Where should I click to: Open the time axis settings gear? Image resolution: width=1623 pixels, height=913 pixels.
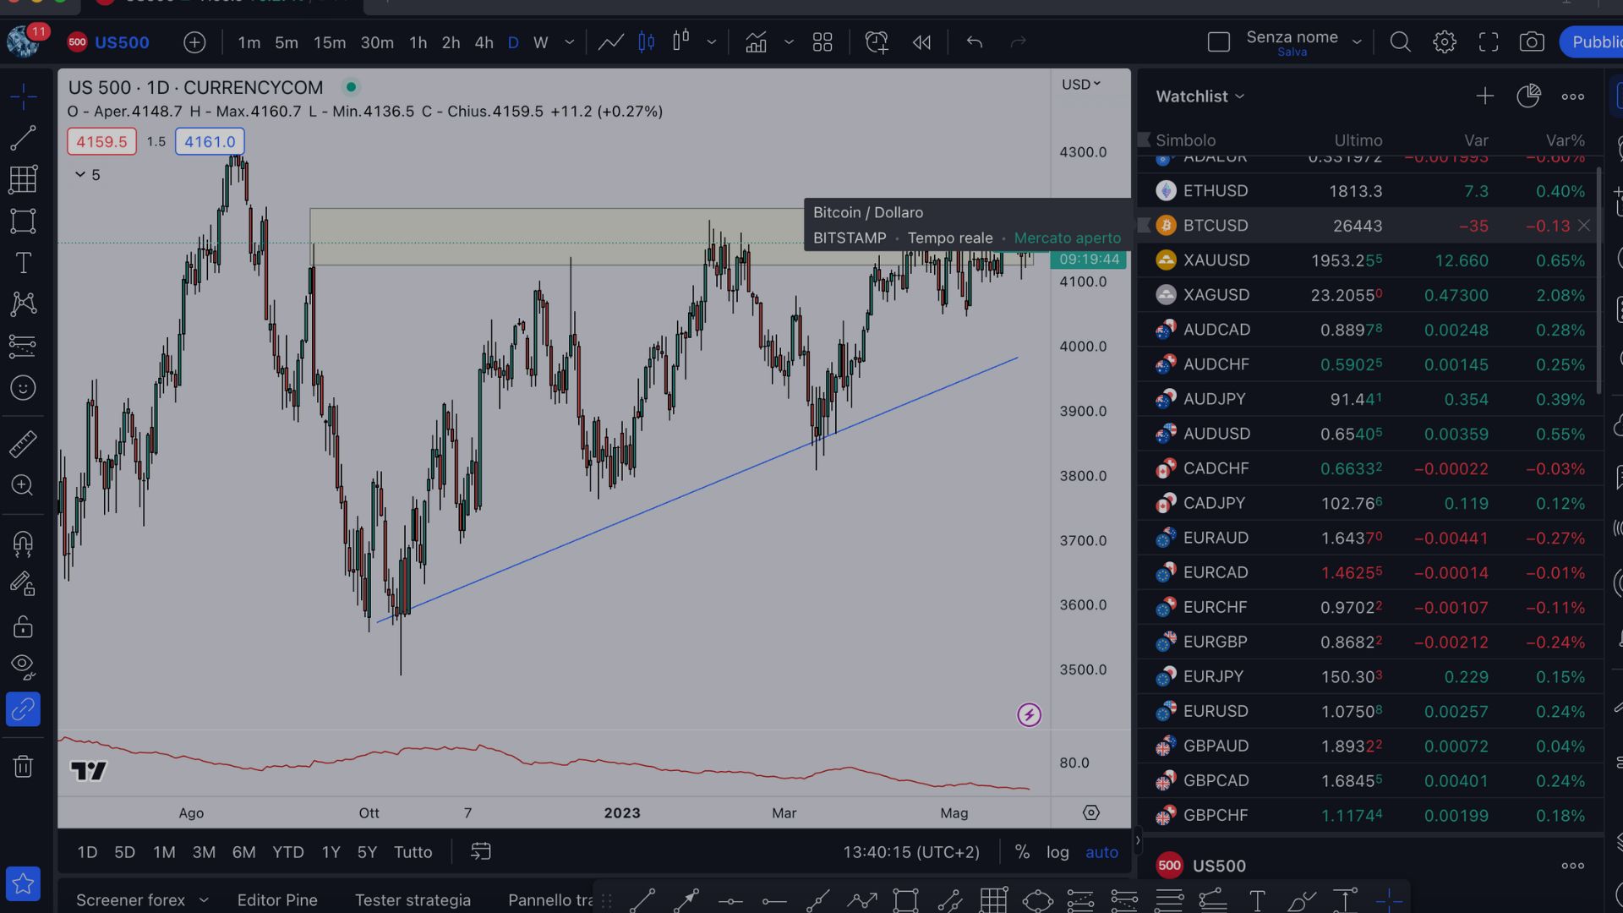pyautogui.click(x=1091, y=812)
